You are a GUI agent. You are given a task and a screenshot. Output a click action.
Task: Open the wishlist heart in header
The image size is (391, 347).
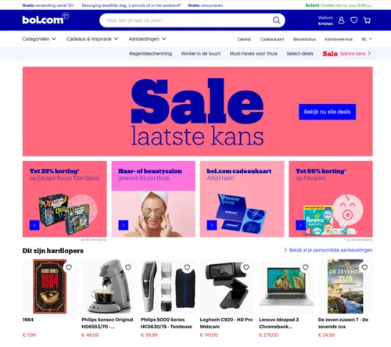coord(354,20)
